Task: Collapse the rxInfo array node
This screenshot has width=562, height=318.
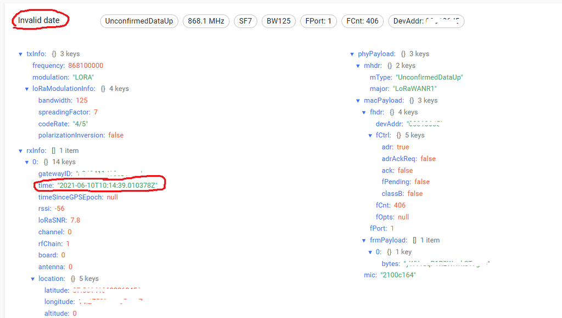Action: pyautogui.click(x=21, y=151)
